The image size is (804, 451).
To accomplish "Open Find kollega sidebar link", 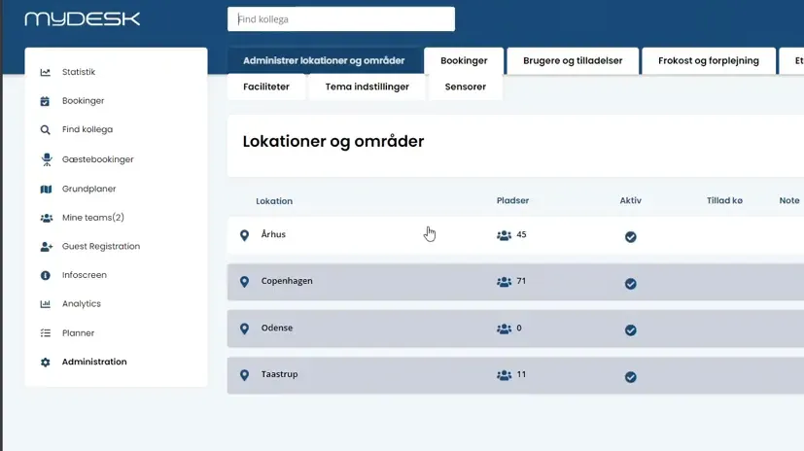I will pos(87,129).
